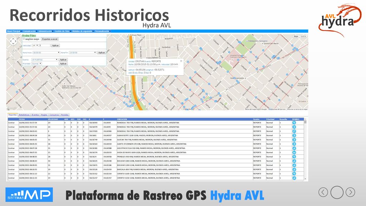Click the route marker under the info popup
366x206 pixels.
[x=155, y=80]
